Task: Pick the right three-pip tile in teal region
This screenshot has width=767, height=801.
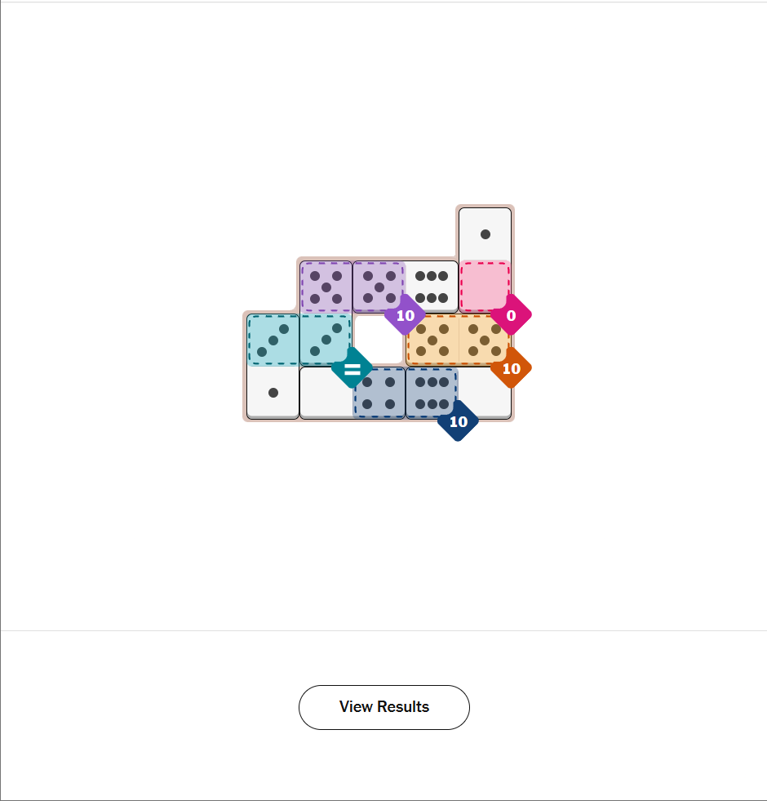Action: pos(325,338)
